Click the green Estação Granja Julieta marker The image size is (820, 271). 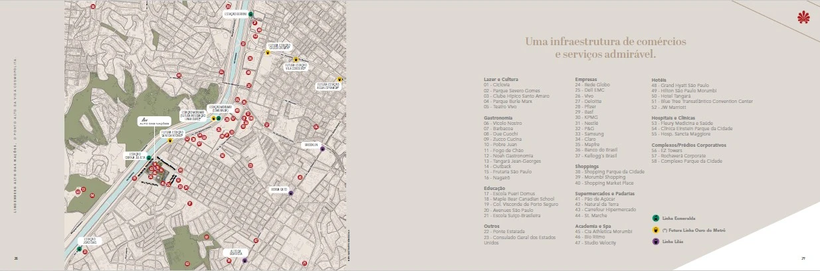[x=149, y=158]
